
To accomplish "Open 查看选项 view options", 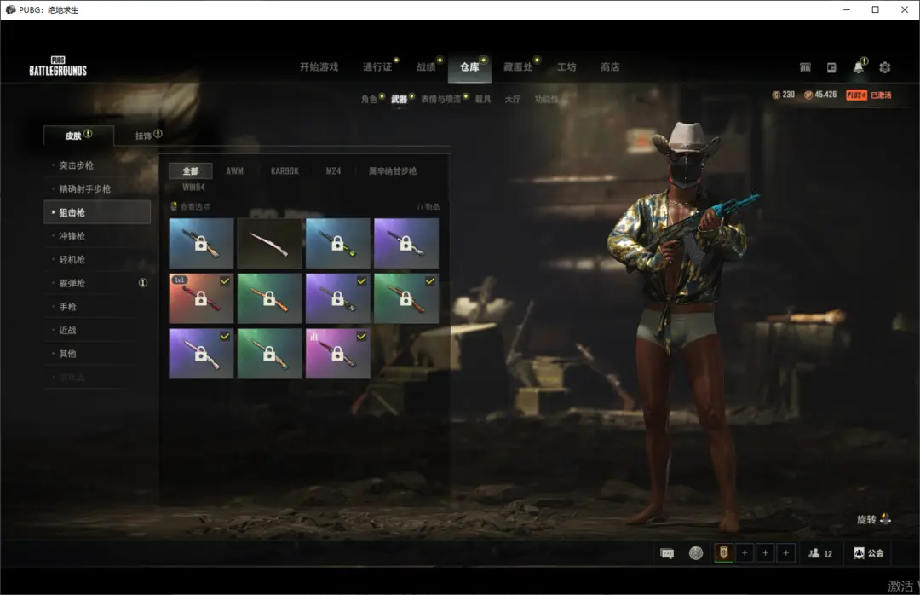I will pos(191,207).
